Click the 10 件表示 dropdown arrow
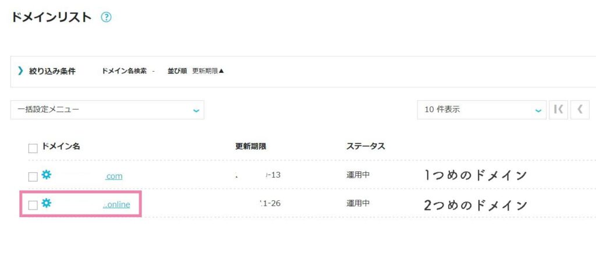 point(538,111)
